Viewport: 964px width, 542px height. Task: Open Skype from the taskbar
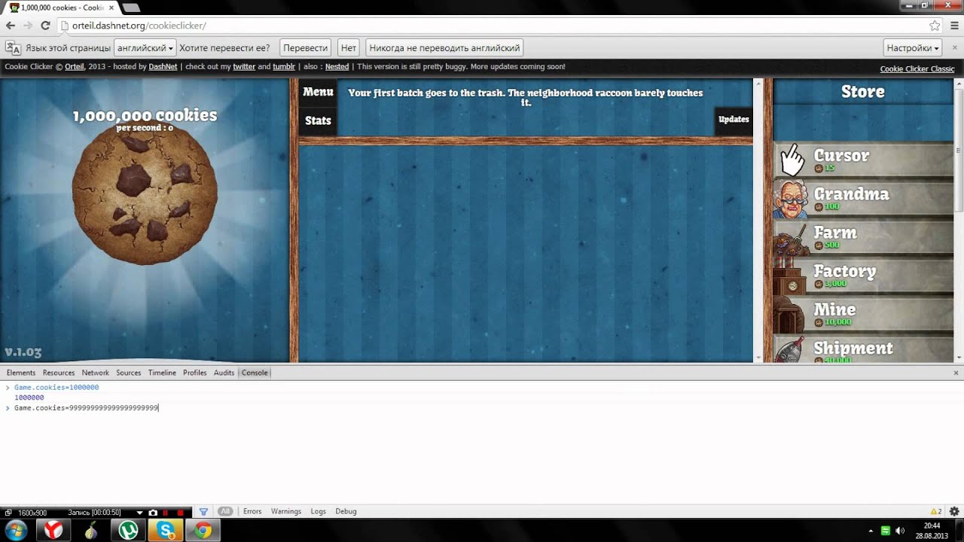166,530
